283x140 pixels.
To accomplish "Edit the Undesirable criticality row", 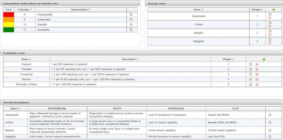I will point(131,19).
